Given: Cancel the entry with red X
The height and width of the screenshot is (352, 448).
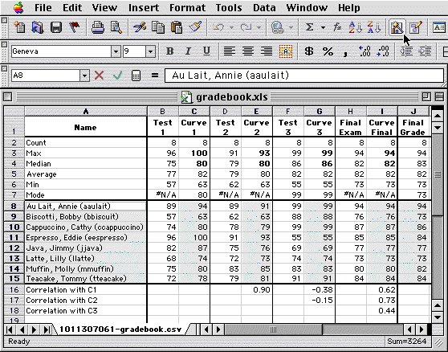Looking at the screenshot, I should [x=99, y=76].
